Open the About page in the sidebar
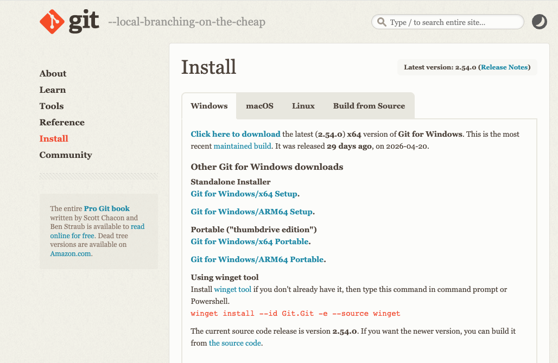Viewport: 558px width, 363px height. tap(53, 74)
